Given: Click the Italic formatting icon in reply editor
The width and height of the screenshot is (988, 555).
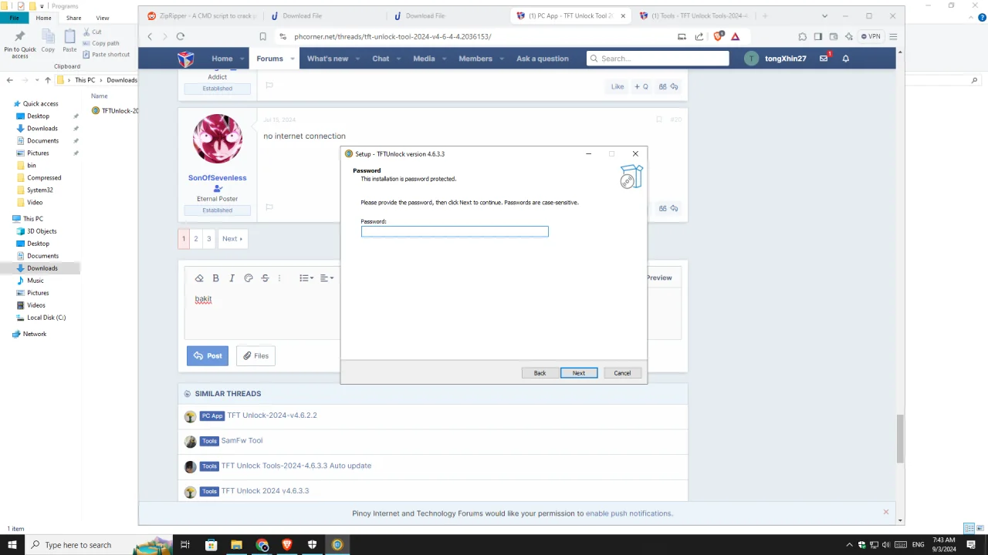Looking at the screenshot, I should (232, 278).
